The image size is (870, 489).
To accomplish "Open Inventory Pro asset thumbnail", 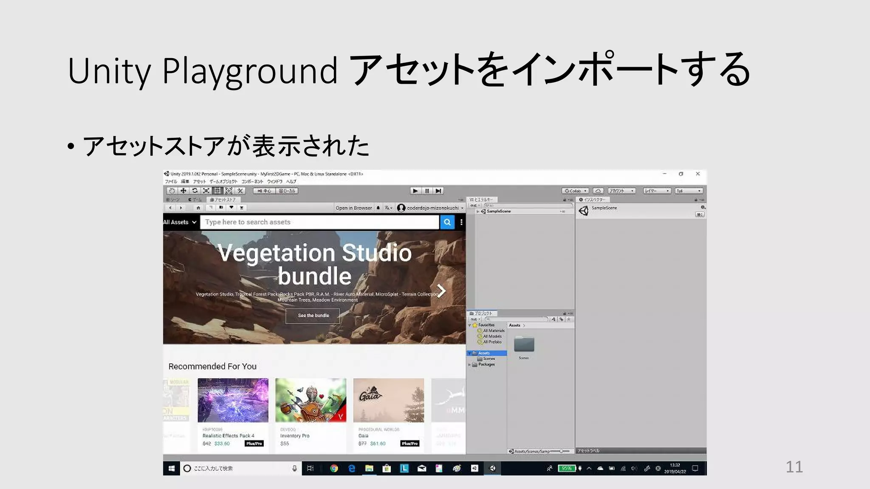I will pyautogui.click(x=311, y=400).
